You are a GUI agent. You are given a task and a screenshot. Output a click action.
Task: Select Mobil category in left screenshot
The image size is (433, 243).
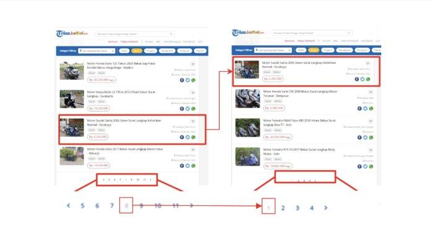(124, 51)
